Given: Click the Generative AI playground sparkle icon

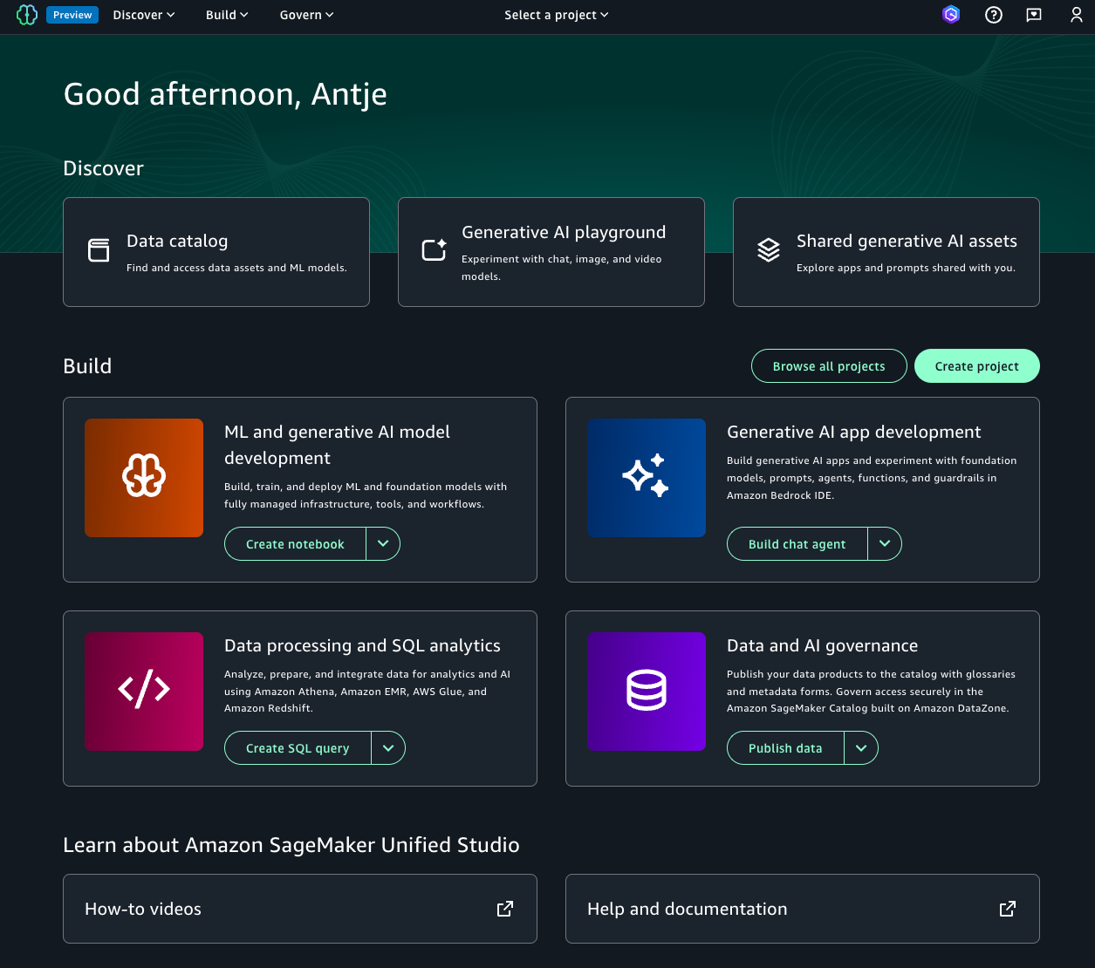Looking at the screenshot, I should coord(434,249).
